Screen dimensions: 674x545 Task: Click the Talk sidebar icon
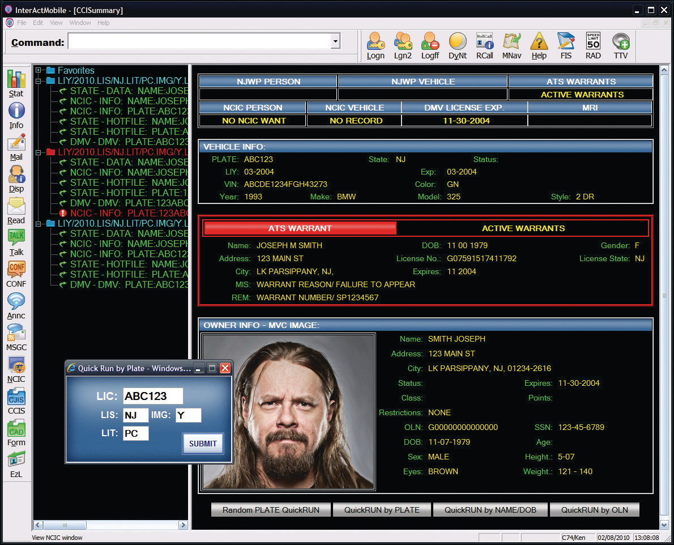pyautogui.click(x=16, y=241)
